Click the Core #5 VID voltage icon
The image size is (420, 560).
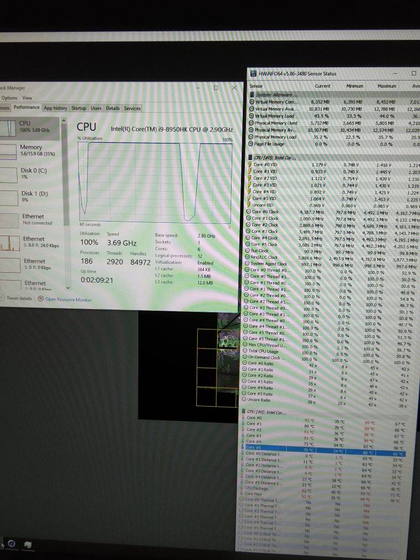[249, 198]
